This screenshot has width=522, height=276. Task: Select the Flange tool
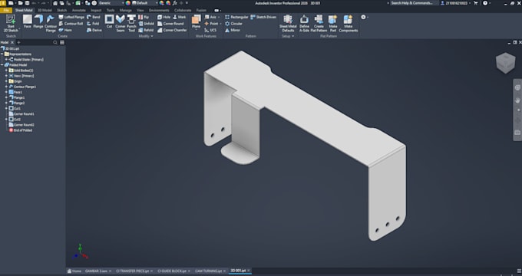pyautogui.click(x=38, y=21)
